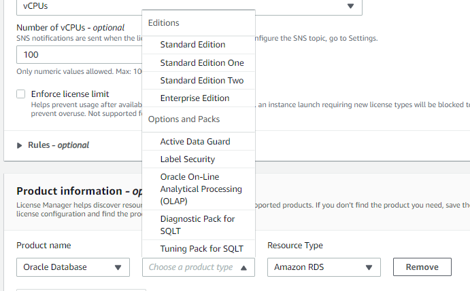This screenshot has width=470, height=291.
Task: Select Standard Edition option
Action: click(199, 45)
